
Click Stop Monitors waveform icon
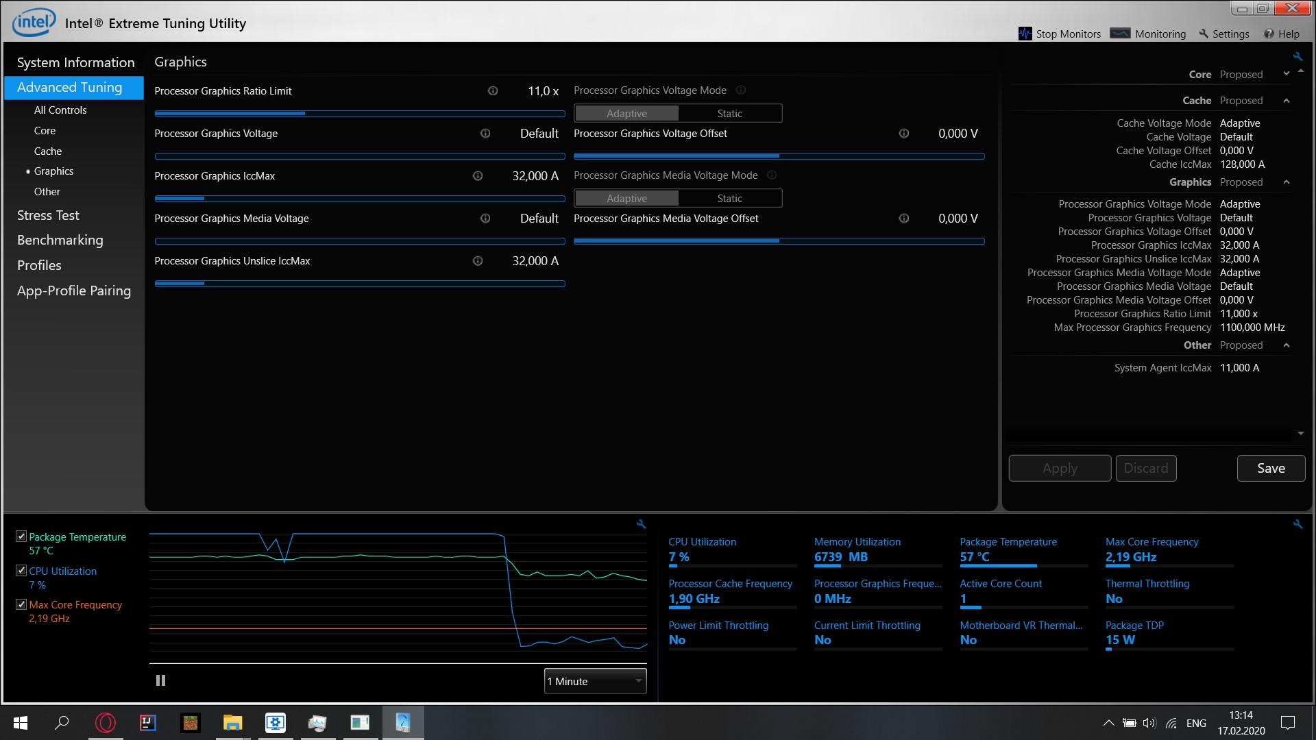1025,34
